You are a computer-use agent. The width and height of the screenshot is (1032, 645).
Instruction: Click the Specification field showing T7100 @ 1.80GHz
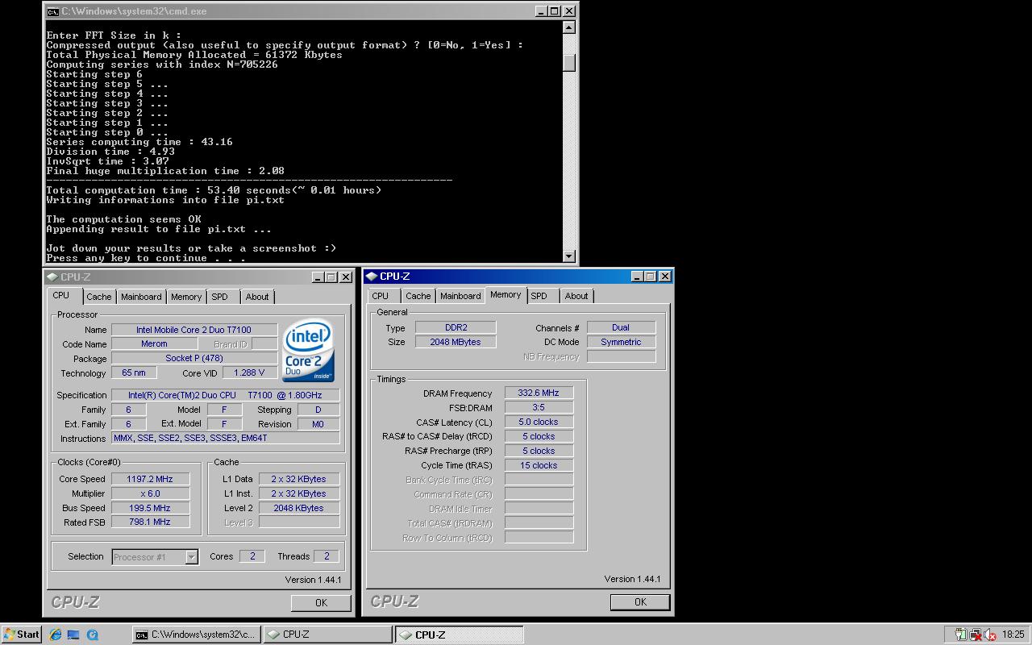(x=225, y=395)
